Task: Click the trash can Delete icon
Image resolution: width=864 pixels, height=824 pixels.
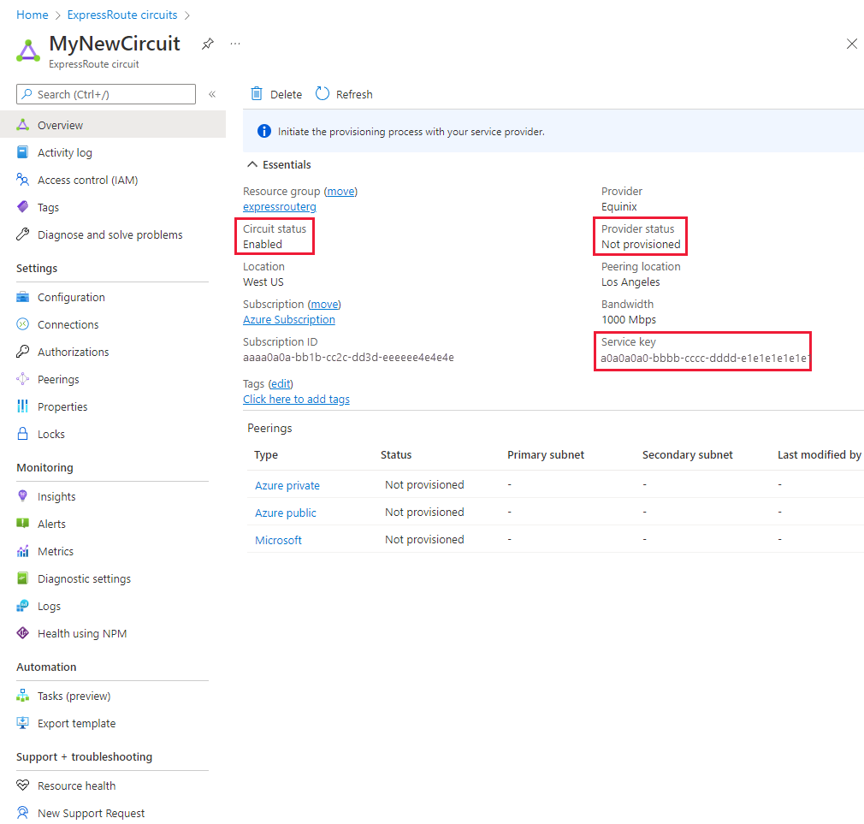Action: coord(257,94)
